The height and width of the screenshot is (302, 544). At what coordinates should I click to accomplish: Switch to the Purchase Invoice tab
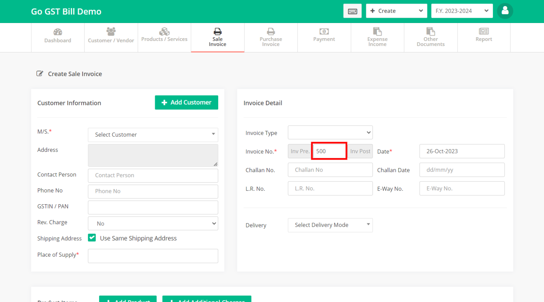click(x=271, y=38)
